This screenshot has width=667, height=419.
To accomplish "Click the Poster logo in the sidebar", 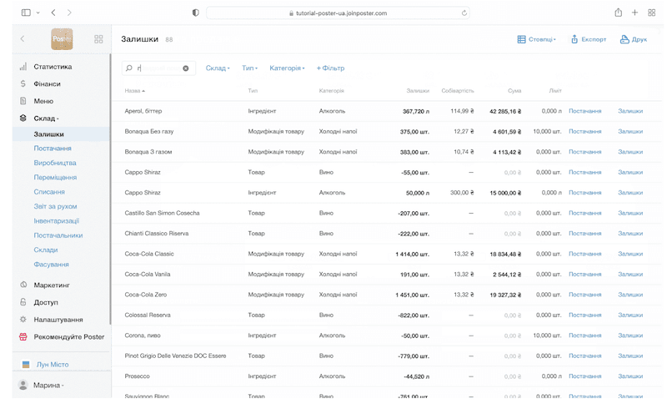I will point(62,39).
